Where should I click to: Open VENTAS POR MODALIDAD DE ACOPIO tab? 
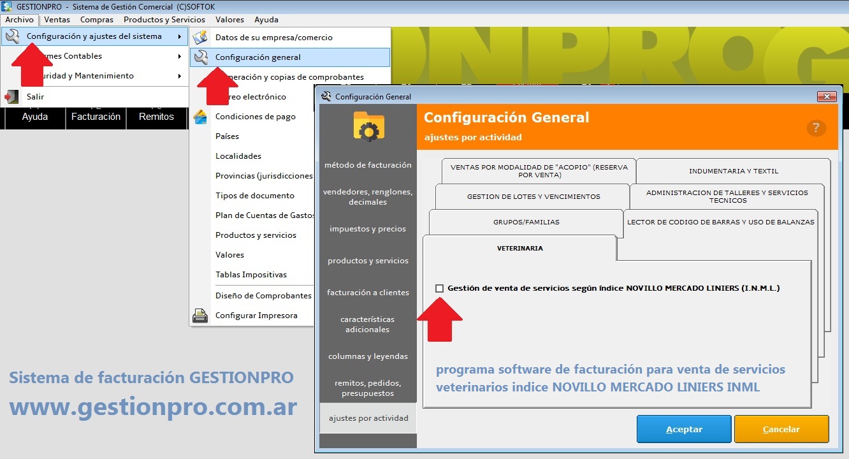pyautogui.click(x=539, y=171)
